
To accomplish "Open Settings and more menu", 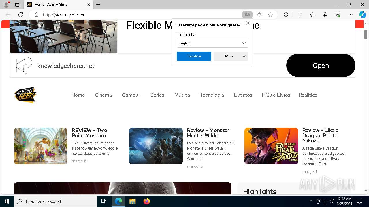I will (x=351, y=15).
